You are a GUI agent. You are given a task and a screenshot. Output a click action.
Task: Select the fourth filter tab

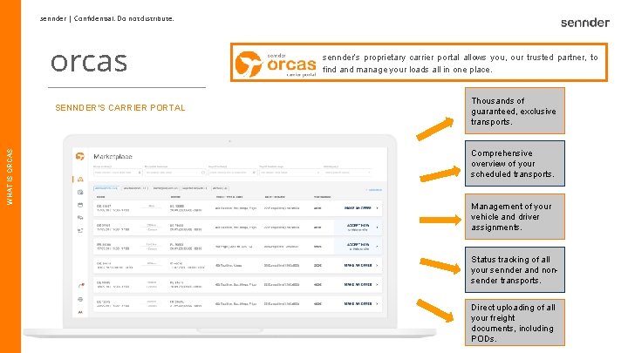pyautogui.click(x=195, y=188)
